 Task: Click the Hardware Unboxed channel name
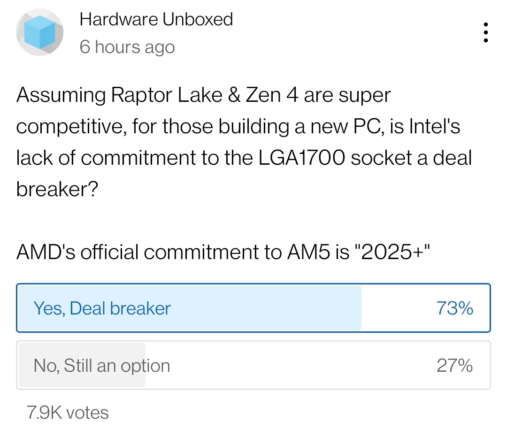[x=156, y=19]
